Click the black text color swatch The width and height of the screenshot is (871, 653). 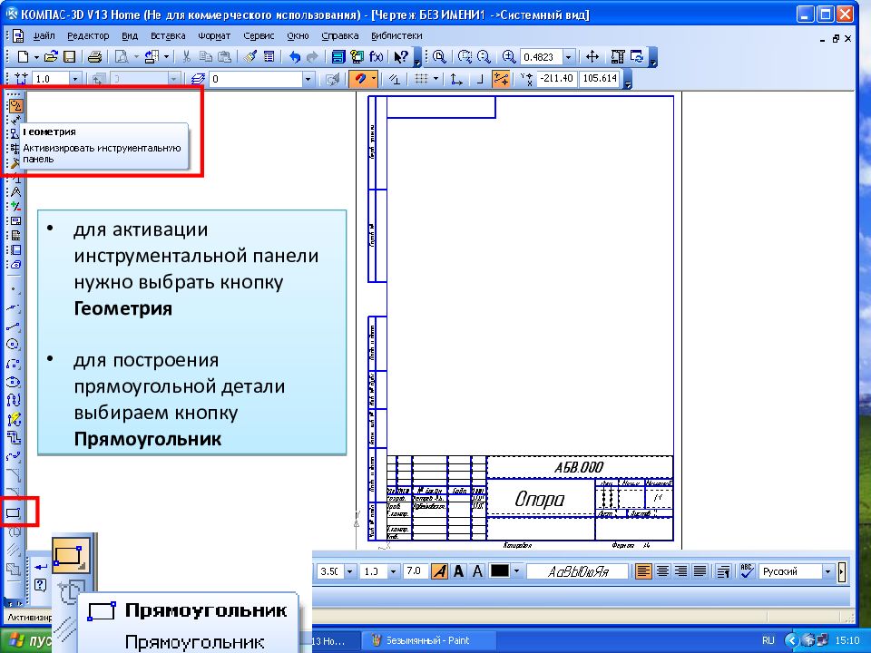(x=499, y=570)
